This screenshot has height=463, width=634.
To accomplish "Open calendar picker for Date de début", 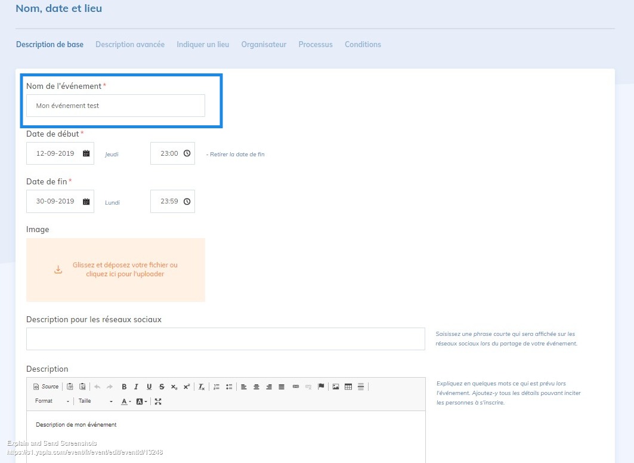I will pyautogui.click(x=86, y=153).
